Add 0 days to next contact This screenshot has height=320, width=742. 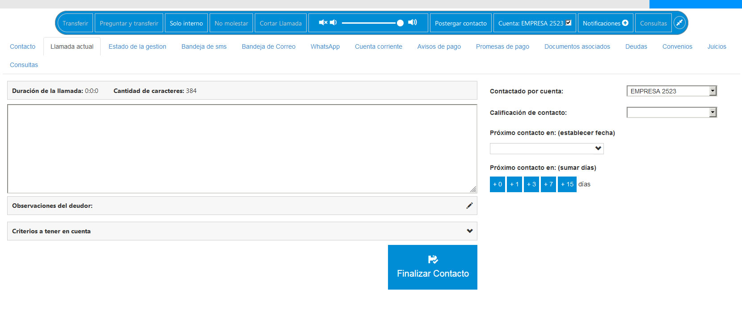click(497, 184)
